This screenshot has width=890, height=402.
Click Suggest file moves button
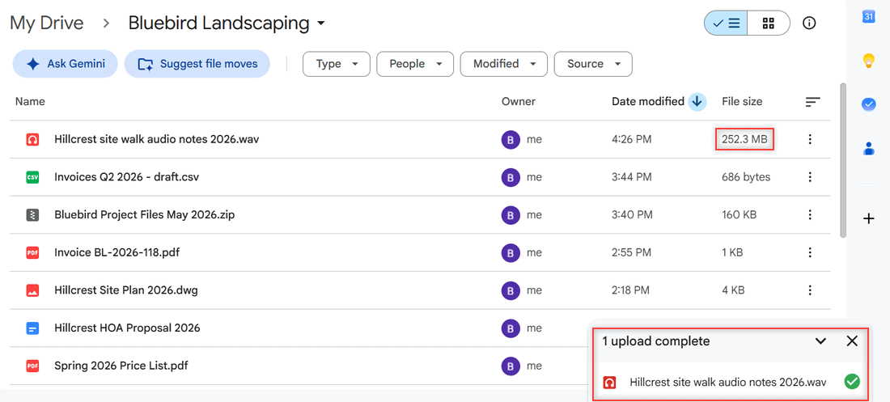[197, 64]
